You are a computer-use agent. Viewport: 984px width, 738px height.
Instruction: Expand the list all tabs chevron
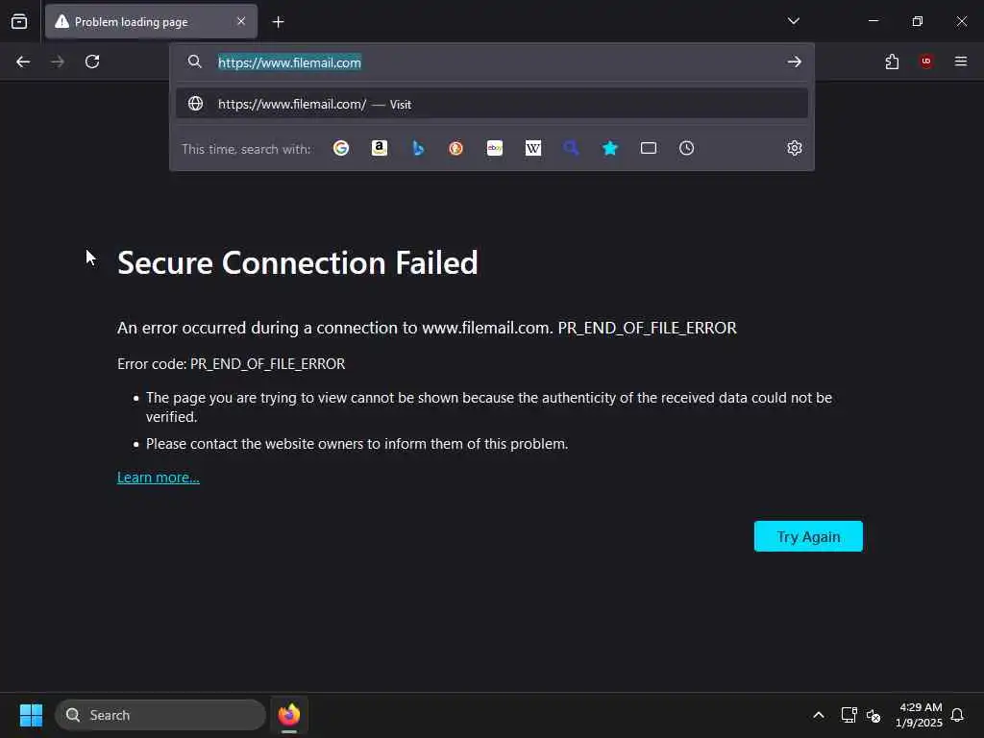pyautogui.click(x=794, y=21)
